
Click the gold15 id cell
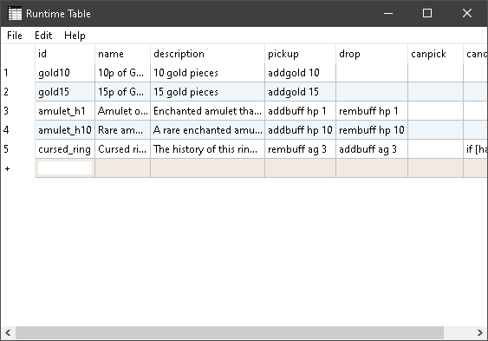[65, 92]
